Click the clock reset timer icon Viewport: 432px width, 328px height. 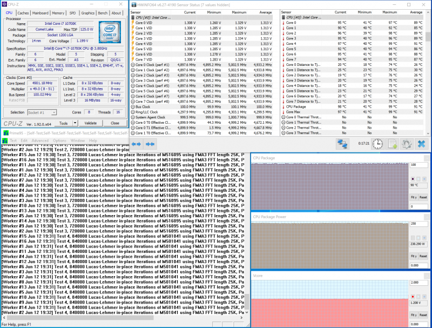(378, 143)
